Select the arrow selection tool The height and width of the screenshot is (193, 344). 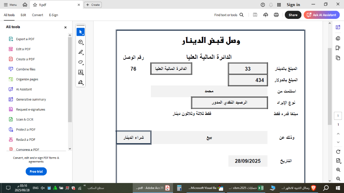[80, 32]
